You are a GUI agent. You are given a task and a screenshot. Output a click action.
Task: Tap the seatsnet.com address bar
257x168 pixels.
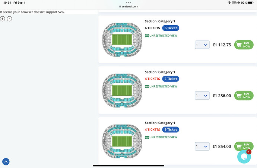click(128, 7)
